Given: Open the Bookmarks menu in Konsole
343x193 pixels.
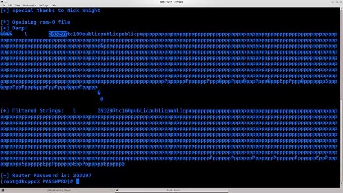Looking at the screenshot, I should click(x=29, y=5).
